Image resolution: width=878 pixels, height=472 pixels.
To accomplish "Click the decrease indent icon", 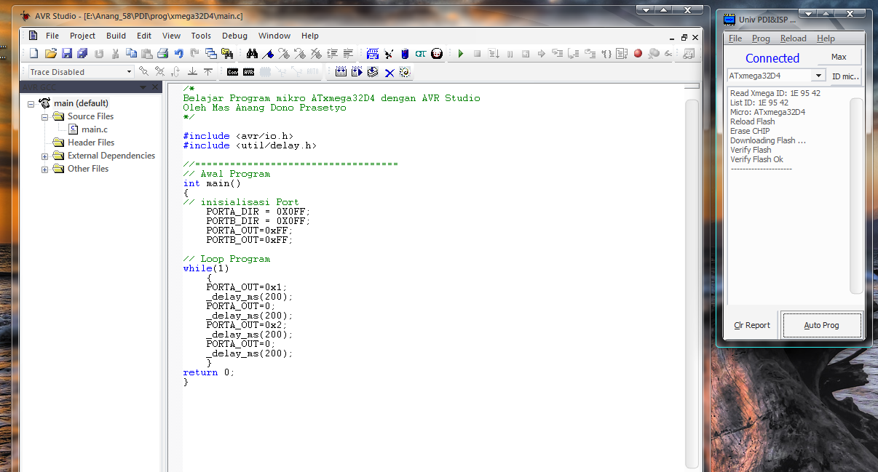I will tap(349, 53).
